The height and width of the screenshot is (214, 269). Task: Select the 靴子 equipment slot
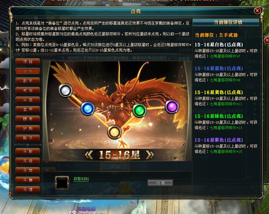coord(28,138)
